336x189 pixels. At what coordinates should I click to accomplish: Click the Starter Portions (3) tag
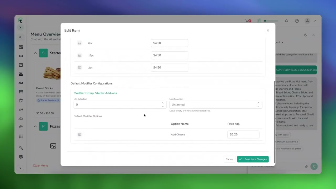pos(49,101)
